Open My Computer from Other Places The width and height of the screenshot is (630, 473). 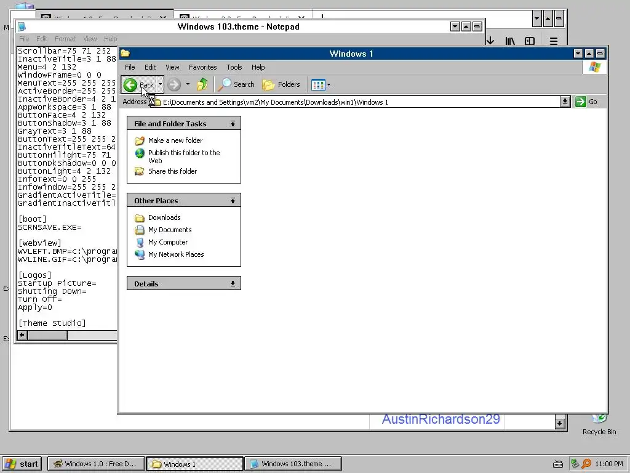click(168, 242)
